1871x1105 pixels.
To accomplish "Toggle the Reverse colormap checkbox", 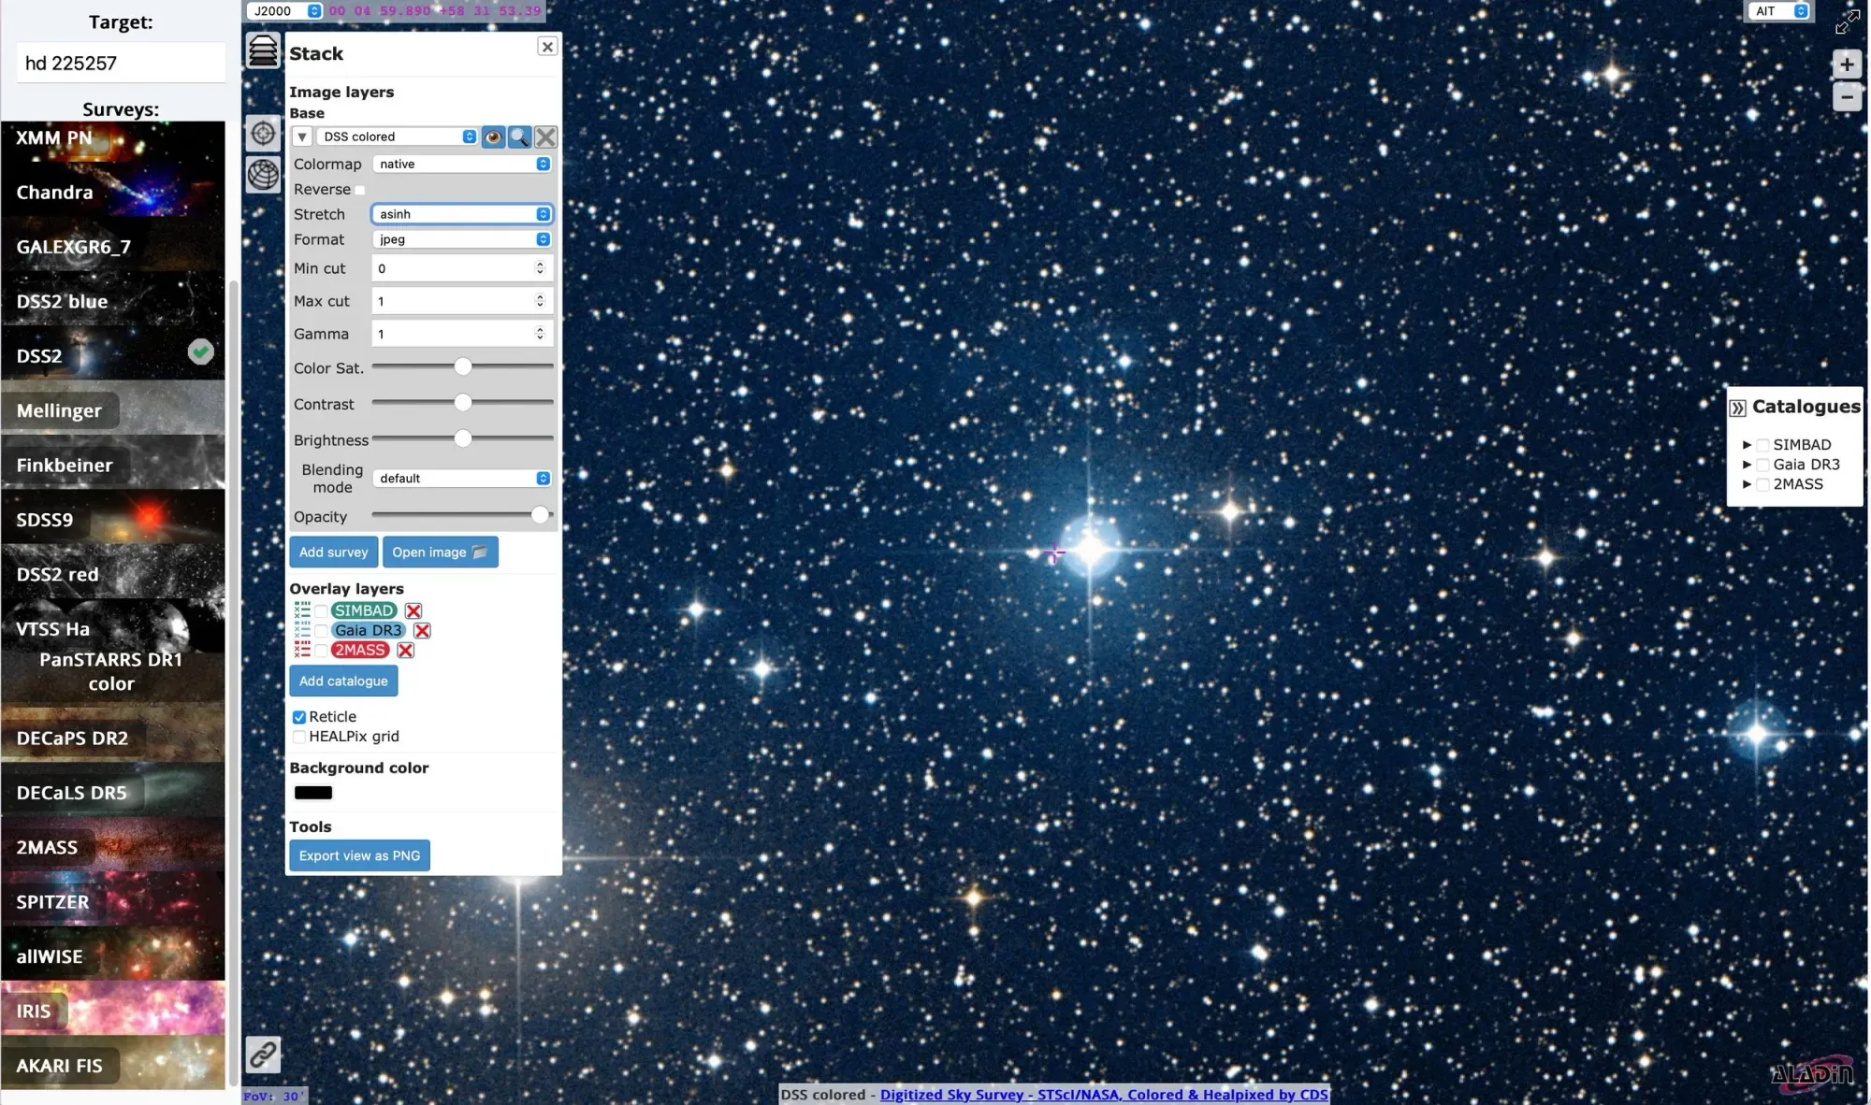I will pyautogui.click(x=360, y=189).
